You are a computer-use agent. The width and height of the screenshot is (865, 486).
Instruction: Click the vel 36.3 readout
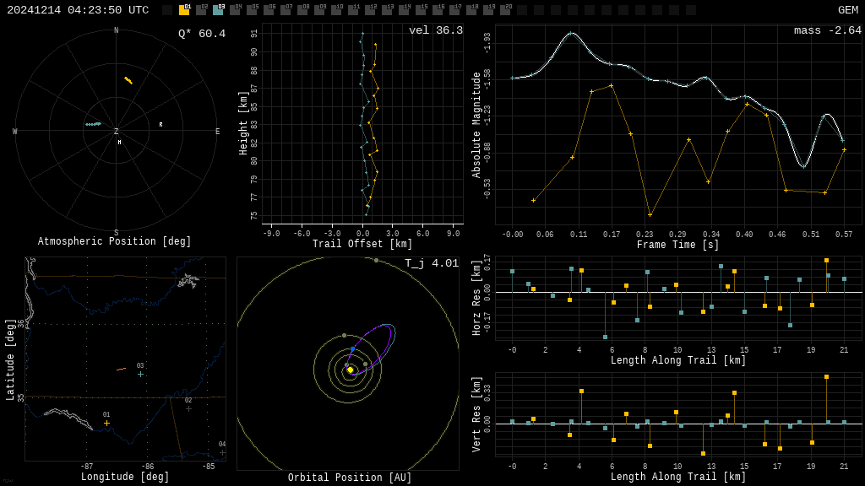point(435,30)
